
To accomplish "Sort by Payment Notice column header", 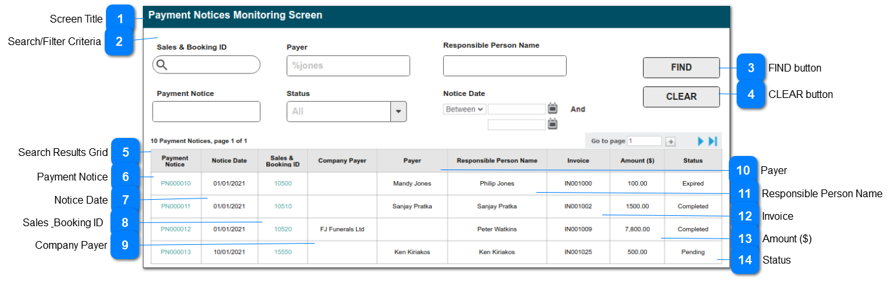I will pos(176,160).
